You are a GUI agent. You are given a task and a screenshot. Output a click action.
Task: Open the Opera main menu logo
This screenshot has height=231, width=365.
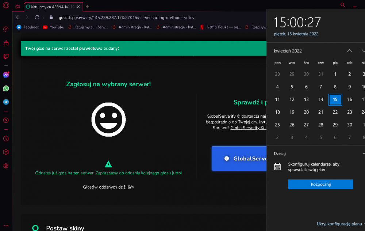pyautogui.click(x=6, y=5)
